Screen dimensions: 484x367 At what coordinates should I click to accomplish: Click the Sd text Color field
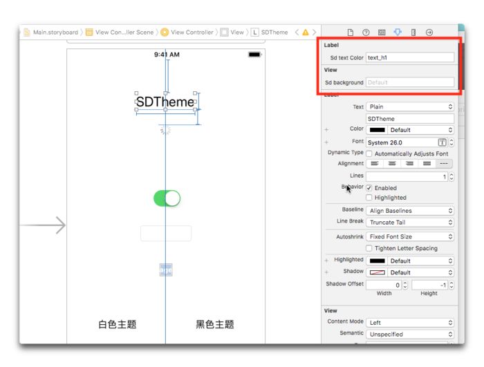click(x=410, y=57)
